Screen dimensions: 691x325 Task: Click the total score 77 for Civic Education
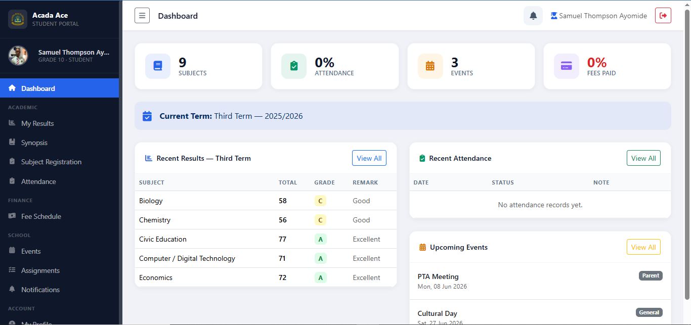[x=283, y=239]
